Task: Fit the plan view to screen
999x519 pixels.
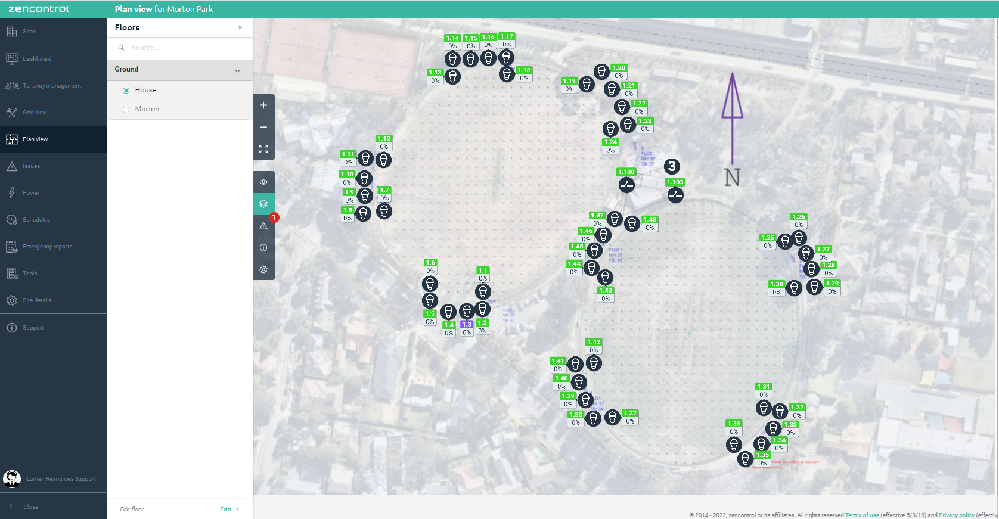Action: click(263, 149)
